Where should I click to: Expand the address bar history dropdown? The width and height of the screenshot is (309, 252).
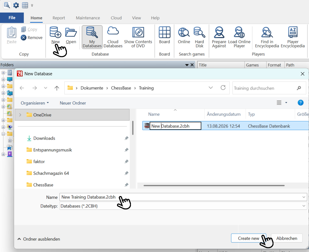click(211, 87)
